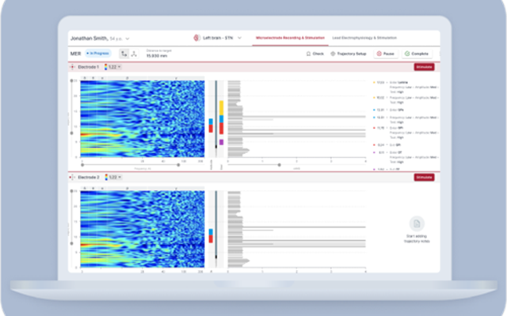Click Electrode 1 frequency slider left handle
507x316 pixels.
coord(82,165)
